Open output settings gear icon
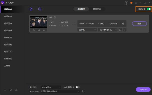The height and width of the screenshot is (95, 152). [123, 24]
